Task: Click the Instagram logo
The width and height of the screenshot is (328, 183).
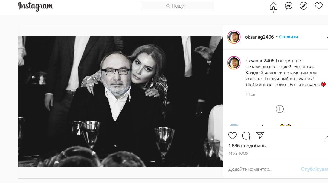Action: point(35,6)
